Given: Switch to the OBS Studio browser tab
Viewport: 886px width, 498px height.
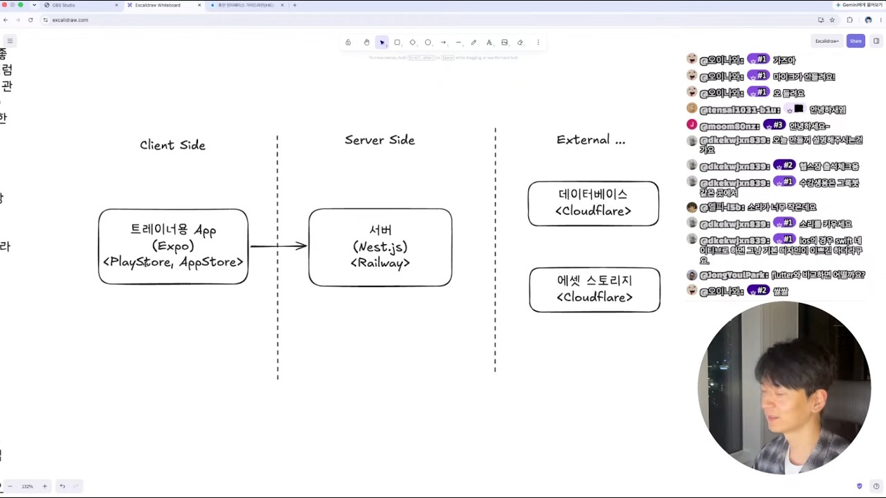Looking at the screenshot, I should point(80,5).
